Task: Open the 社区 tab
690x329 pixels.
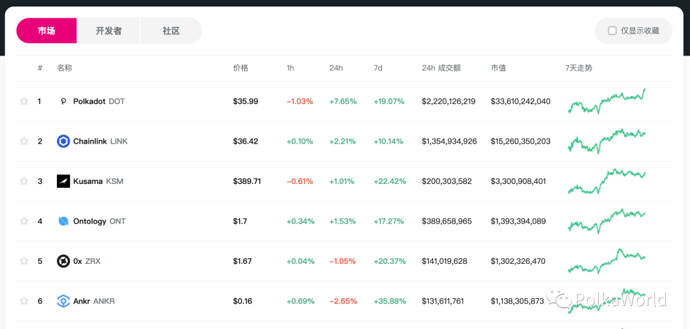Action: click(x=171, y=31)
